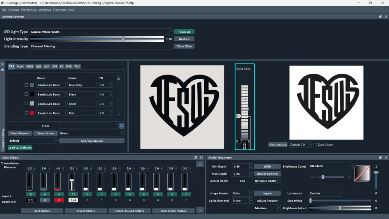Click the brightness curve preview icon
Viewport: 389px width, 219px height.
[362, 173]
